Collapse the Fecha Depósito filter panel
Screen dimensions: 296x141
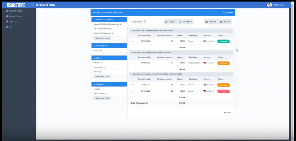(x=109, y=46)
